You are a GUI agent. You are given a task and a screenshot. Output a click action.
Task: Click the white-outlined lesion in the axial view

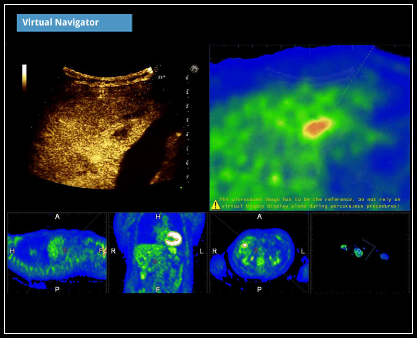244,244
